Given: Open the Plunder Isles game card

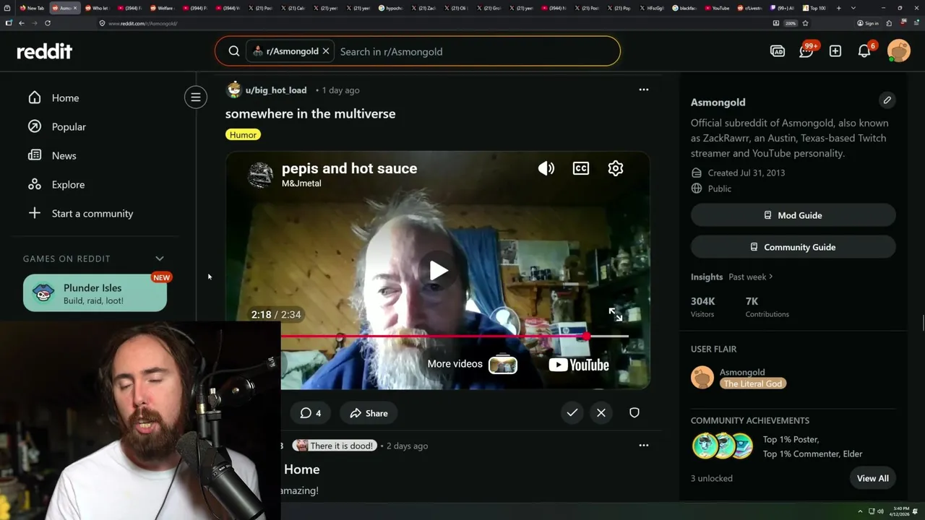Looking at the screenshot, I should tap(95, 293).
